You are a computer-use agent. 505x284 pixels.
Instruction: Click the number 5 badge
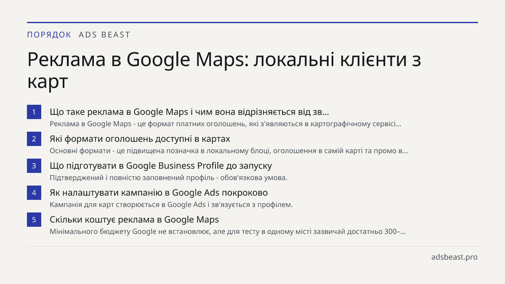34,220
